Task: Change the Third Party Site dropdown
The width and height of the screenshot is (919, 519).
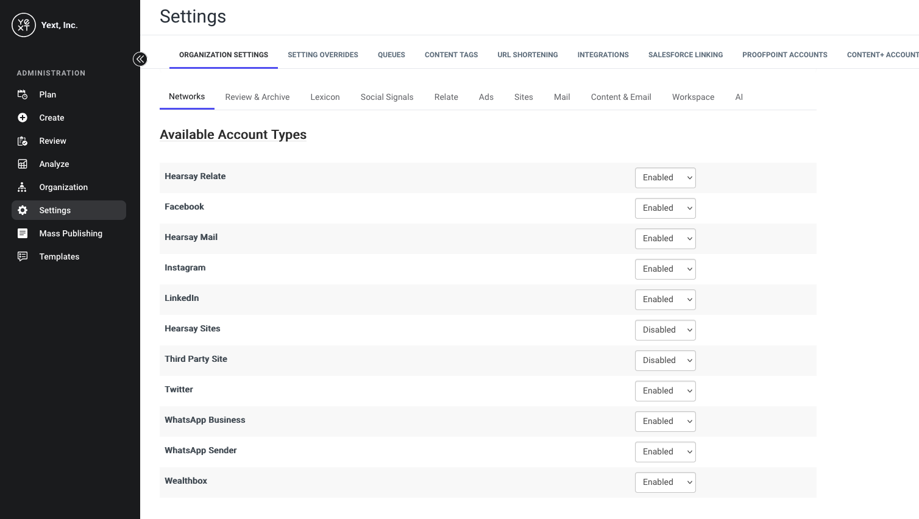Action: (x=665, y=361)
